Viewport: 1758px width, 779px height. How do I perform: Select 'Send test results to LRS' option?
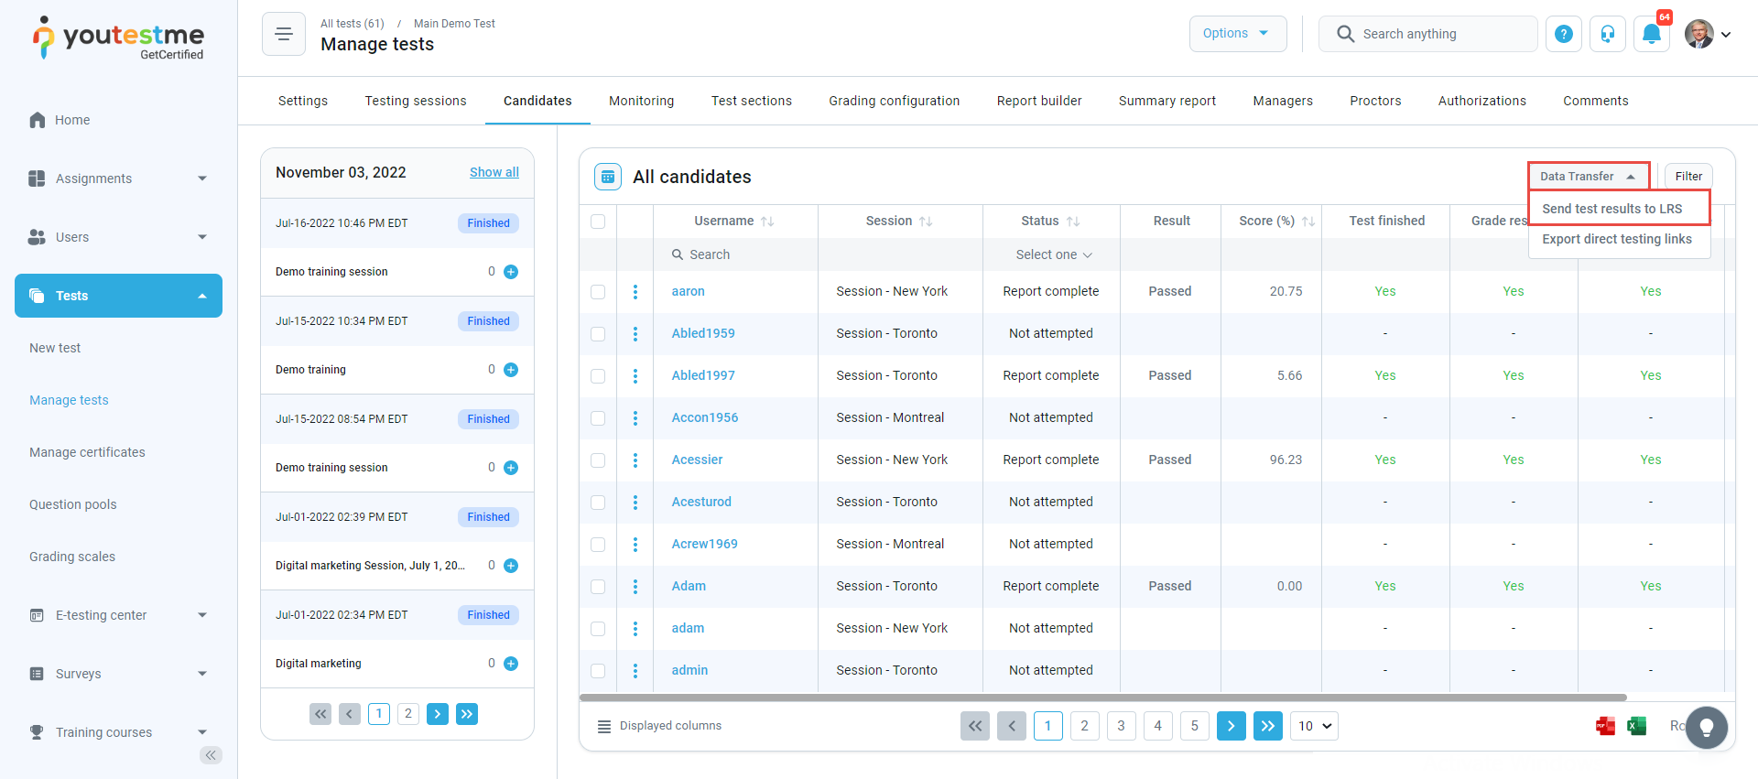coord(1611,209)
